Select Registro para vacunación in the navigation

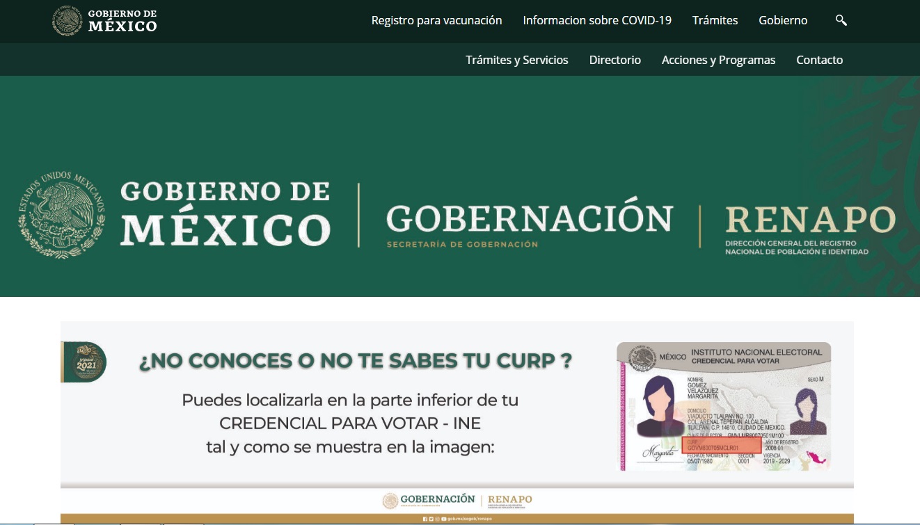(436, 20)
